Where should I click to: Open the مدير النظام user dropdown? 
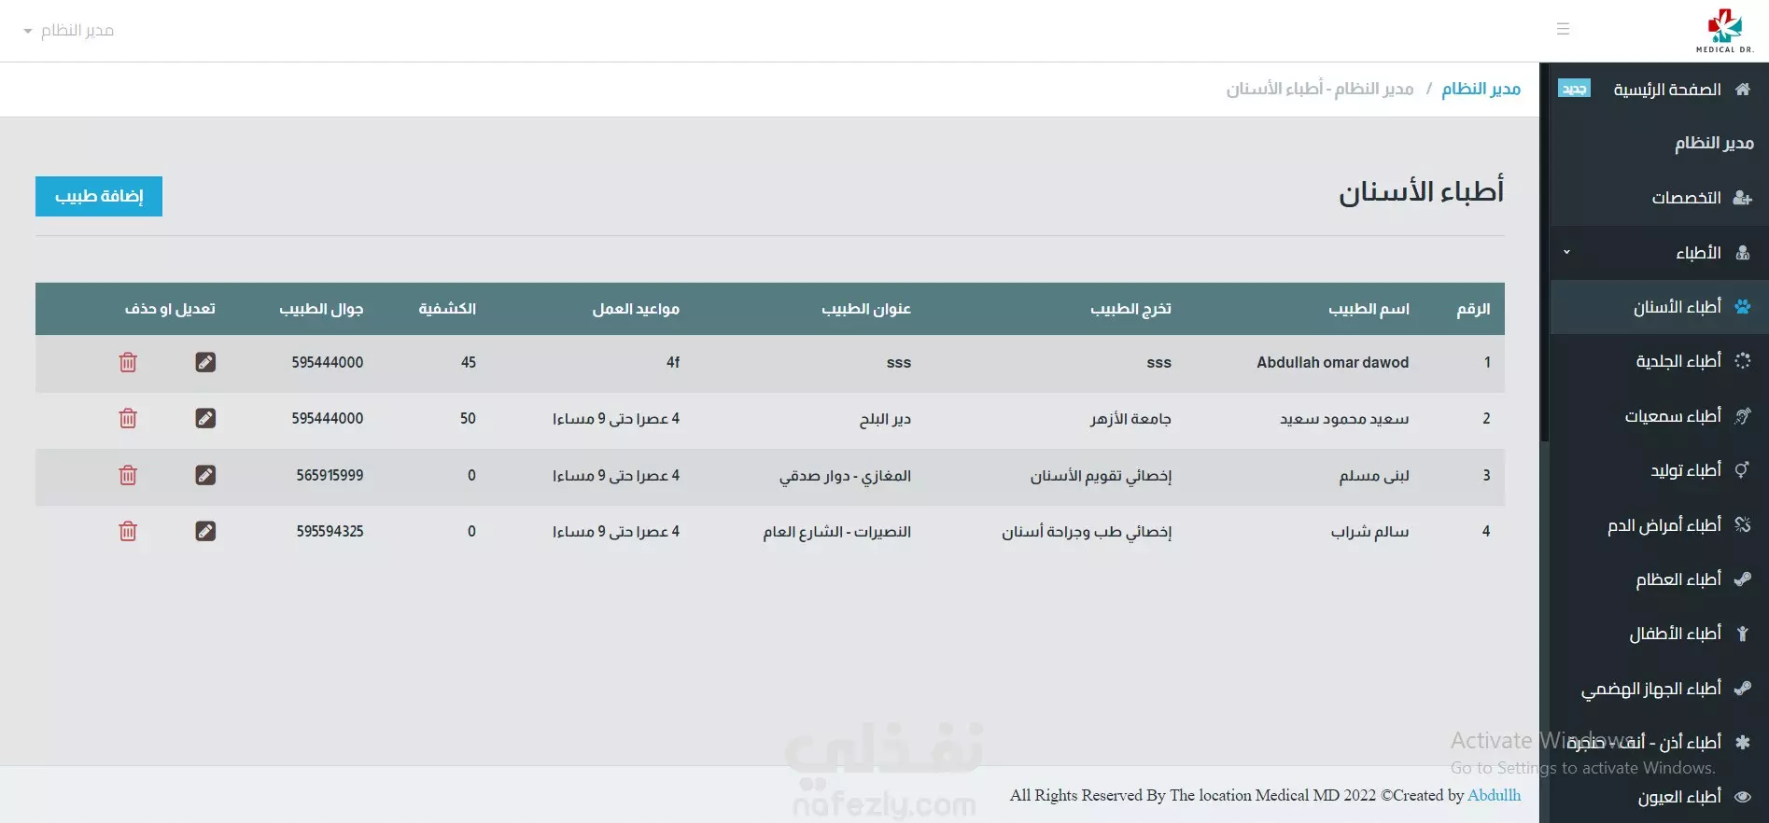click(69, 31)
